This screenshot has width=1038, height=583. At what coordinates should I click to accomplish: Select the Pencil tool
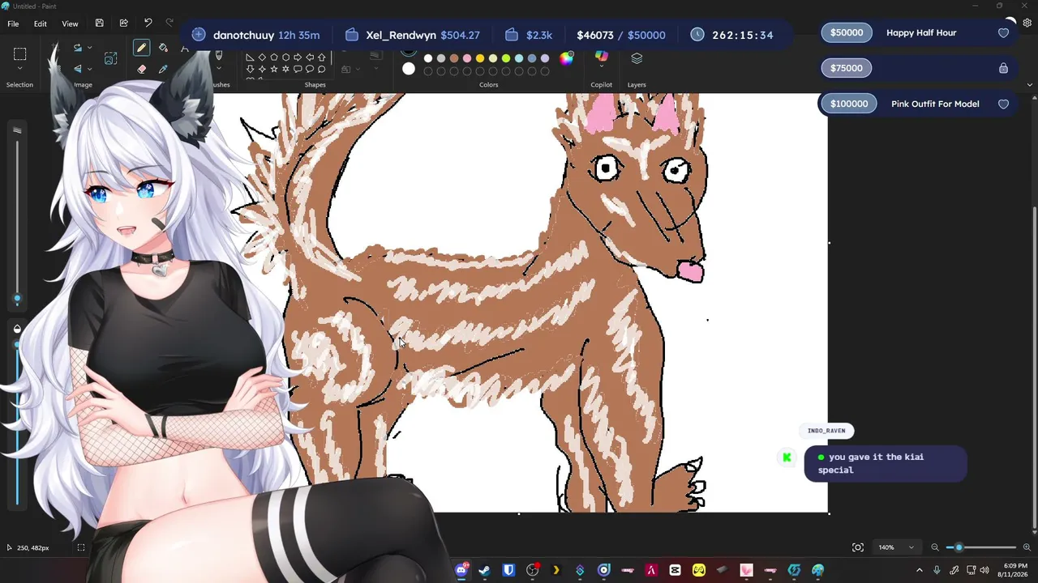tap(141, 49)
